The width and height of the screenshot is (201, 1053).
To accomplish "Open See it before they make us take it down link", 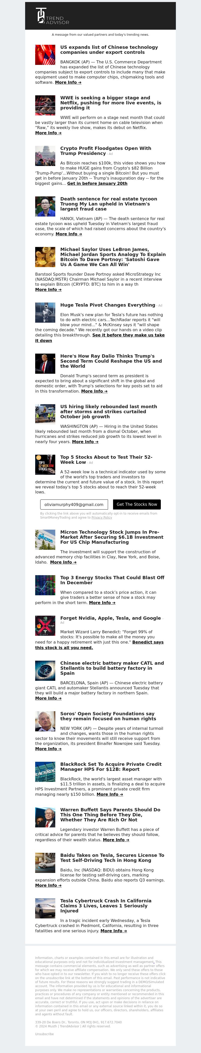I will [x=100, y=338].
